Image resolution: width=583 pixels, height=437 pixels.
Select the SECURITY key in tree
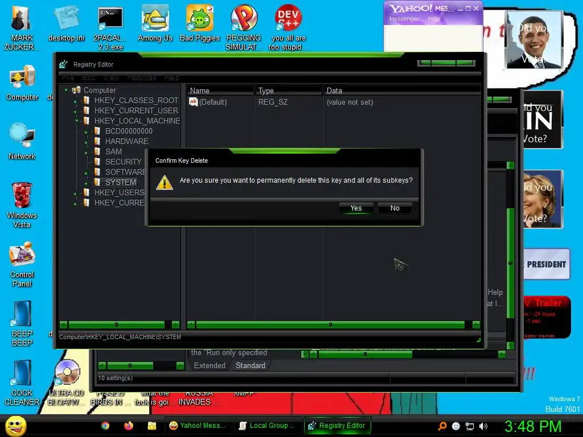(x=123, y=162)
